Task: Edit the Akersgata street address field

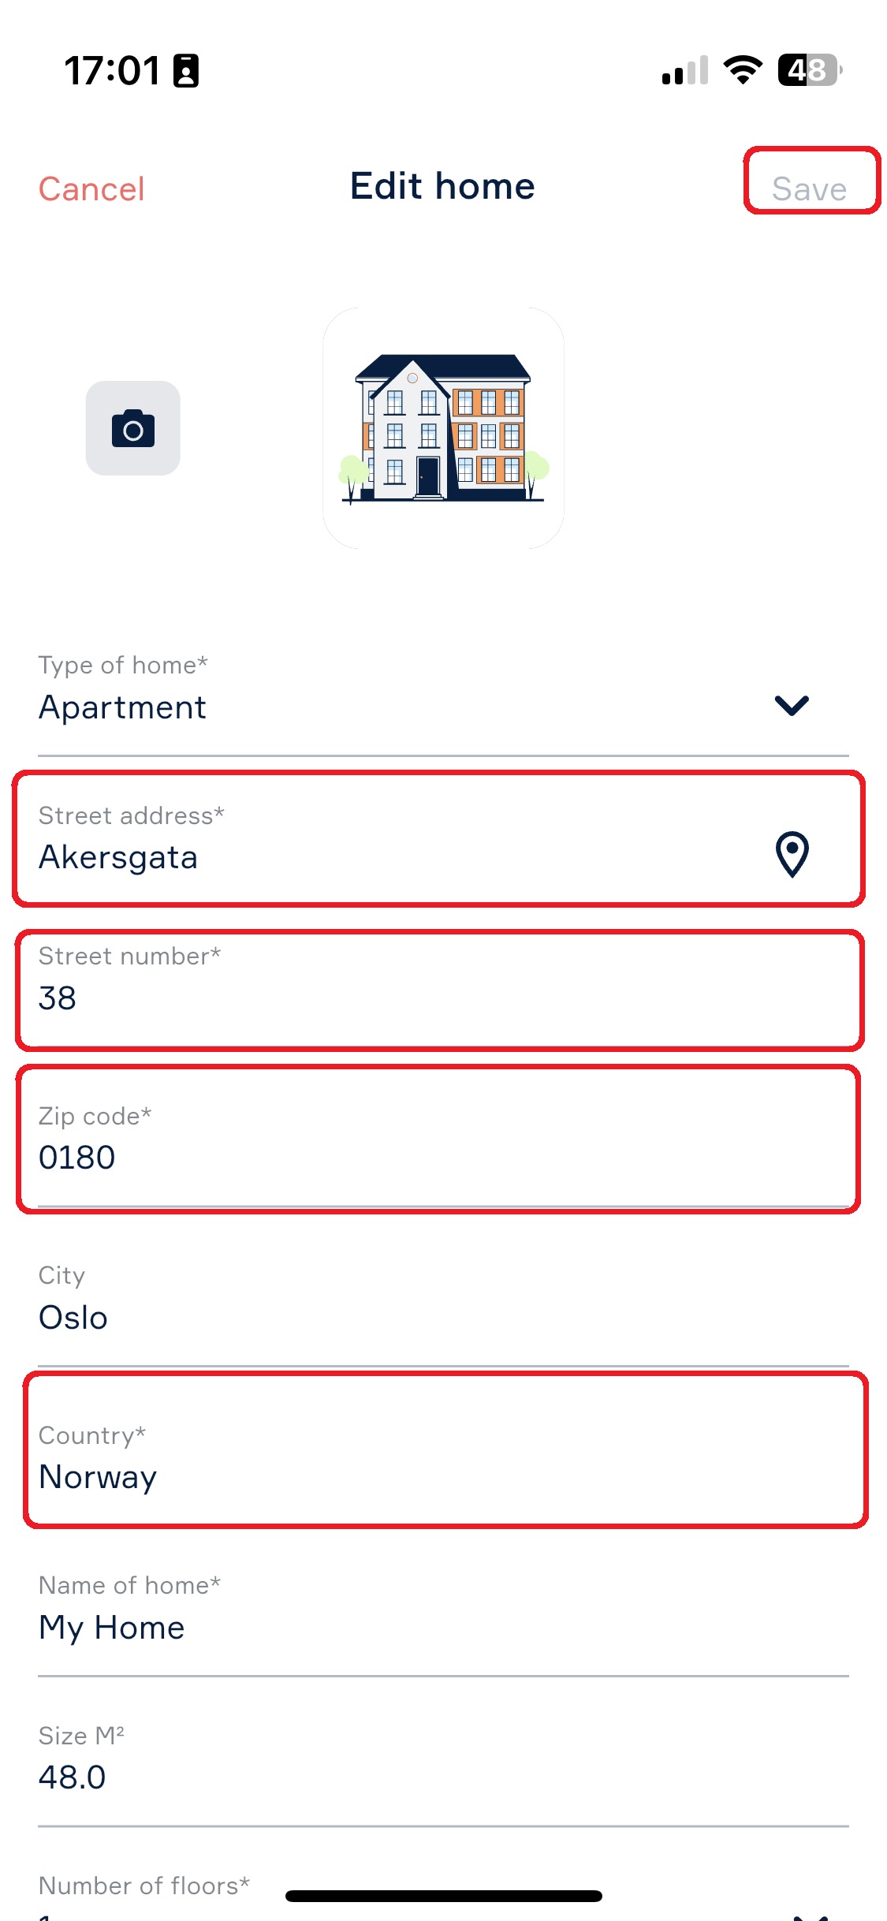Action: 439,838
